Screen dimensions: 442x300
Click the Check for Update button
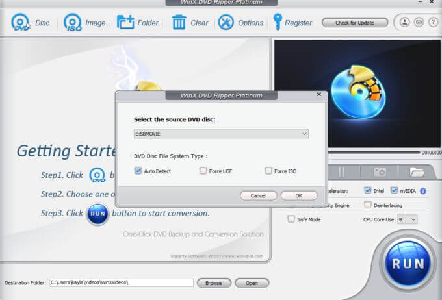coord(355,23)
